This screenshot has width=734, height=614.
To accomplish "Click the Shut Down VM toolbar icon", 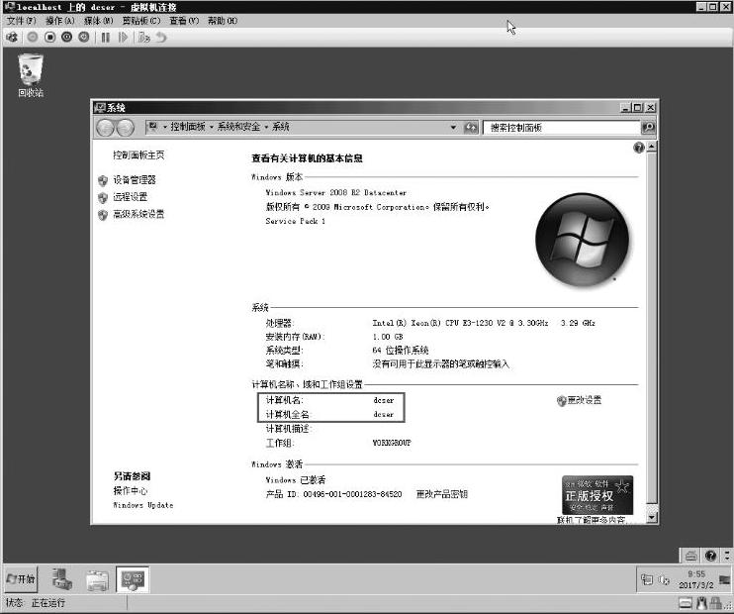I will [x=66, y=37].
